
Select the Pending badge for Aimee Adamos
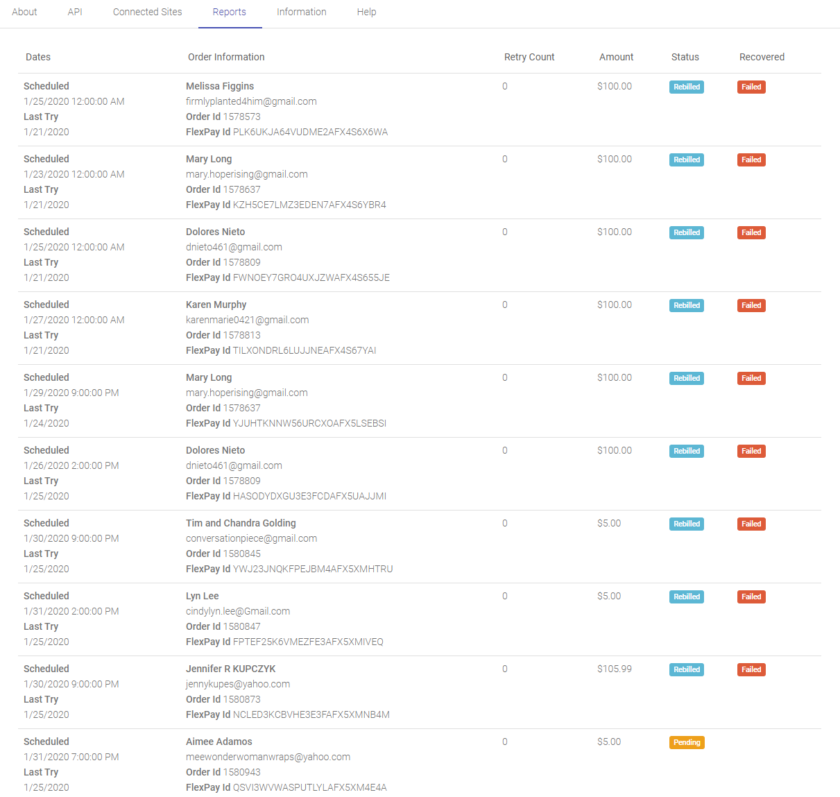tap(687, 742)
